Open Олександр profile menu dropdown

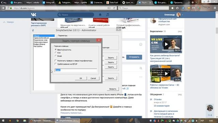[x=173, y=15]
